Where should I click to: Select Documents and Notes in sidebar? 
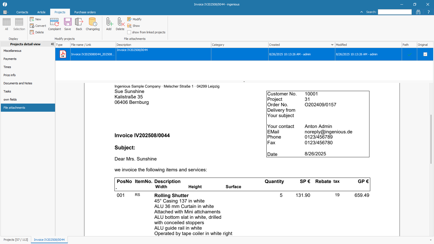(18, 83)
